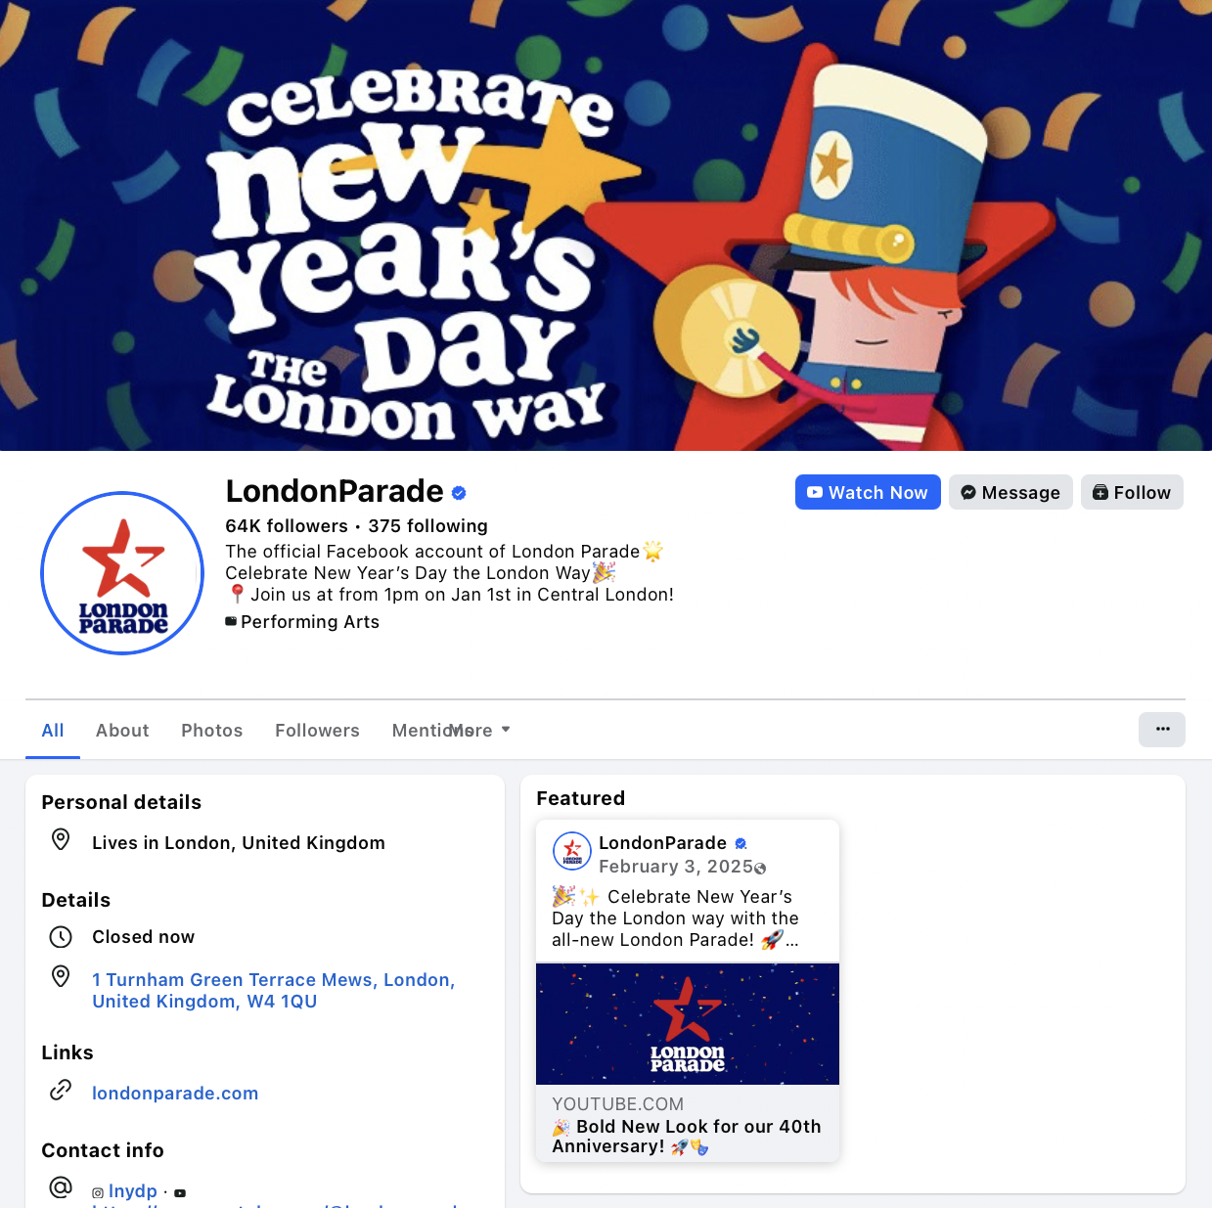Open the LondonParade profile picture
This screenshot has width=1212, height=1208.
pos(122,573)
